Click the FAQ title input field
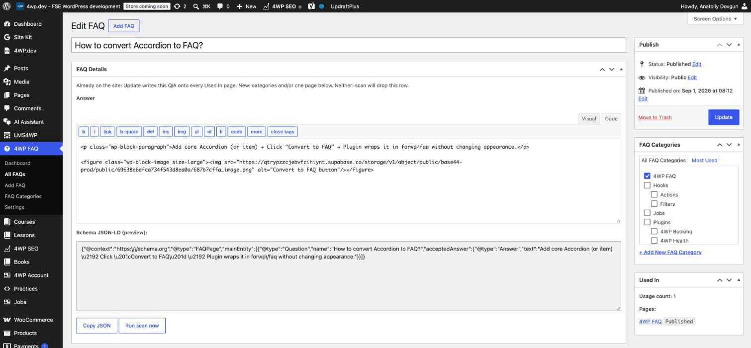This screenshot has height=348, width=751. coord(348,45)
